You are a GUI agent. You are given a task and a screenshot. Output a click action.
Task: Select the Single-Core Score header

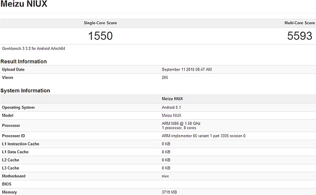click(x=100, y=23)
